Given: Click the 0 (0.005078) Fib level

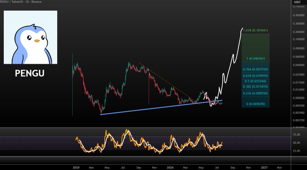Looking at the screenshot, I should coord(256,104).
